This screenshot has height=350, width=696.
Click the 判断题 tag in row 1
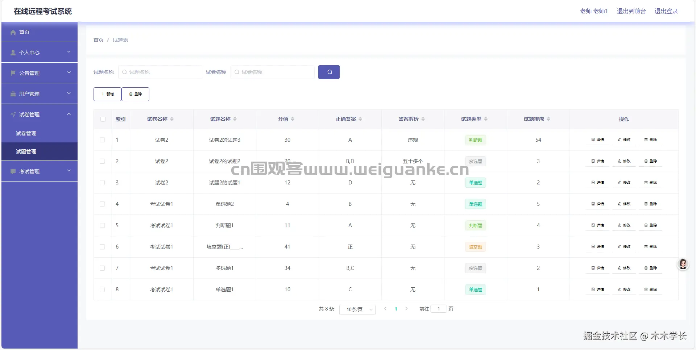click(x=476, y=140)
